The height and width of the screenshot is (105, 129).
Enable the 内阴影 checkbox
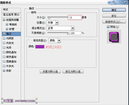[x=4, y=38]
